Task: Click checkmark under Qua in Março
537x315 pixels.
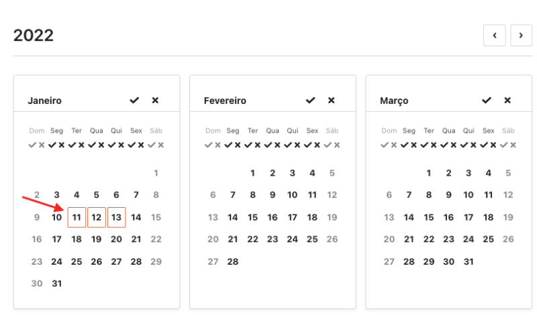Action: tap(444, 145)
